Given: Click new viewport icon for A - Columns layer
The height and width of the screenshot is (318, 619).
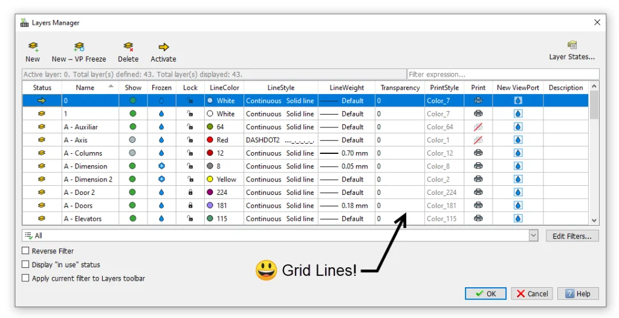Looking at the screenshot, I should coord(517,153).
